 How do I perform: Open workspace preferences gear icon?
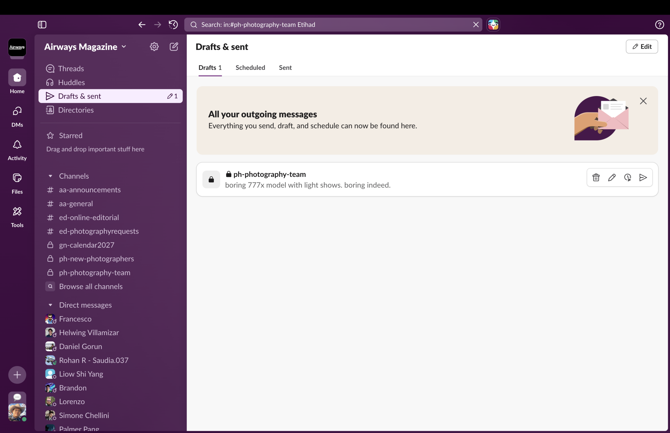point(154,47)
